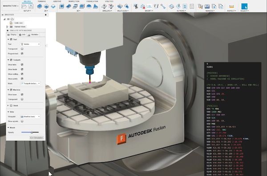Uncheck the Show links checkbox
This screenshot has width=267, height=176.
[x=22, y=65]
